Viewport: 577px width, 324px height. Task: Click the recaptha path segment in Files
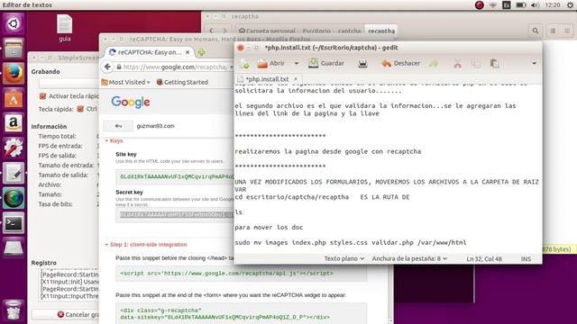point(381,31)
